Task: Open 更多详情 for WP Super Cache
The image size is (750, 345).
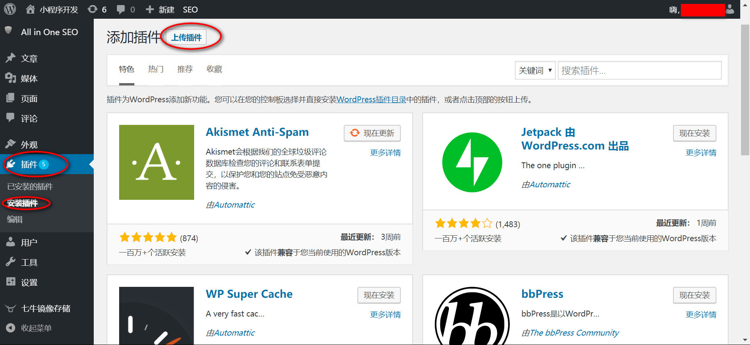Action: [x=386, y=315]
